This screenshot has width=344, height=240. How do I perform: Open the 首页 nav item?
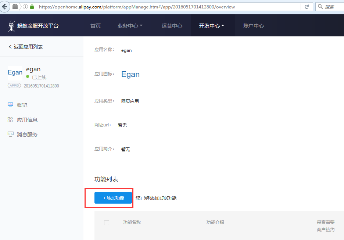(x=96, y=26)
